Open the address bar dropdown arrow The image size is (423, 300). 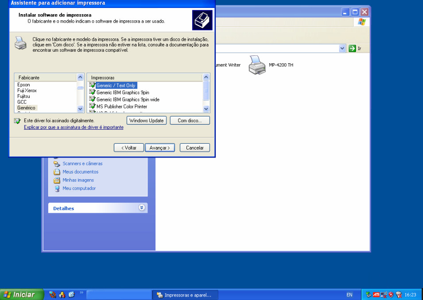pos(342,48)
